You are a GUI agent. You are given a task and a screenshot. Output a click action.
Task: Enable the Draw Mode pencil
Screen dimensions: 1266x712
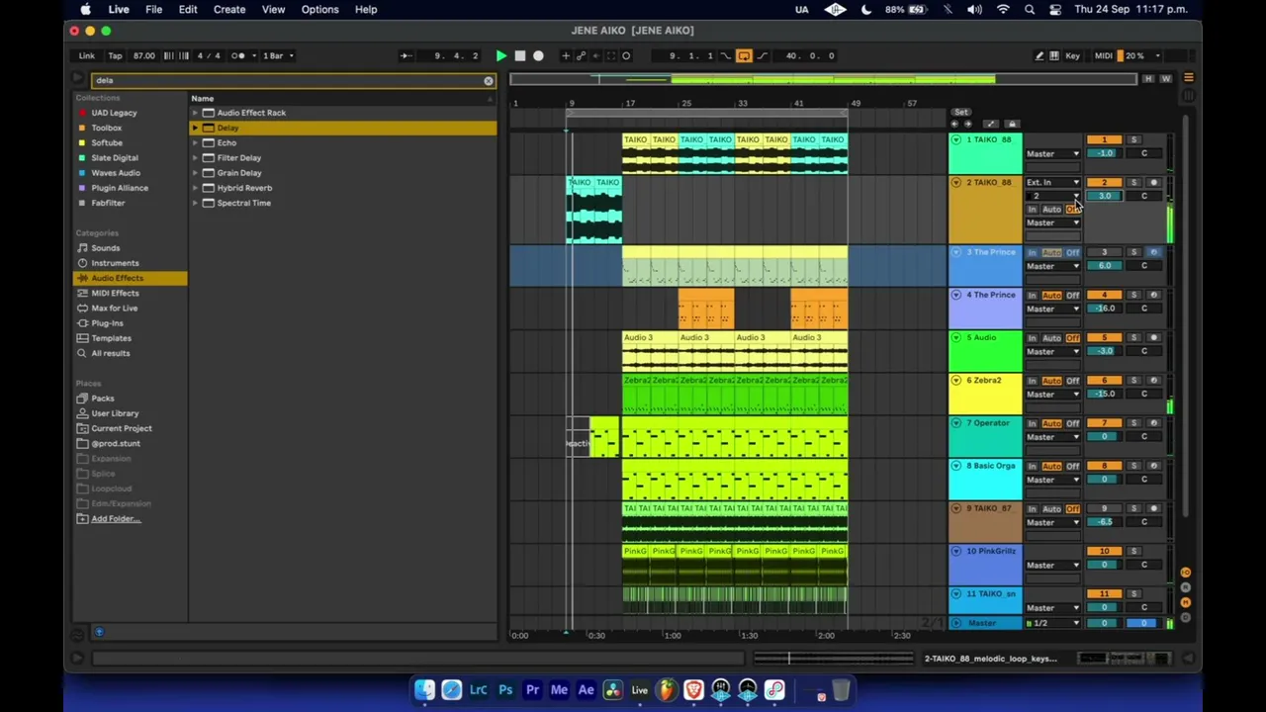coord(1039,55)
